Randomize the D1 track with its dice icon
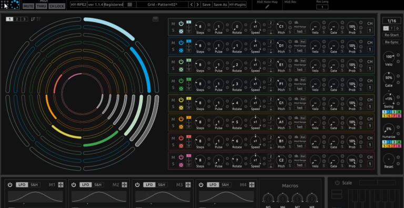This screenshot has height=208, width=404. (x=181, y=50)
